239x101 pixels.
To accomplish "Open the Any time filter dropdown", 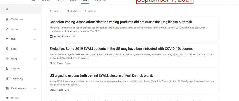I will click(55, 11).
